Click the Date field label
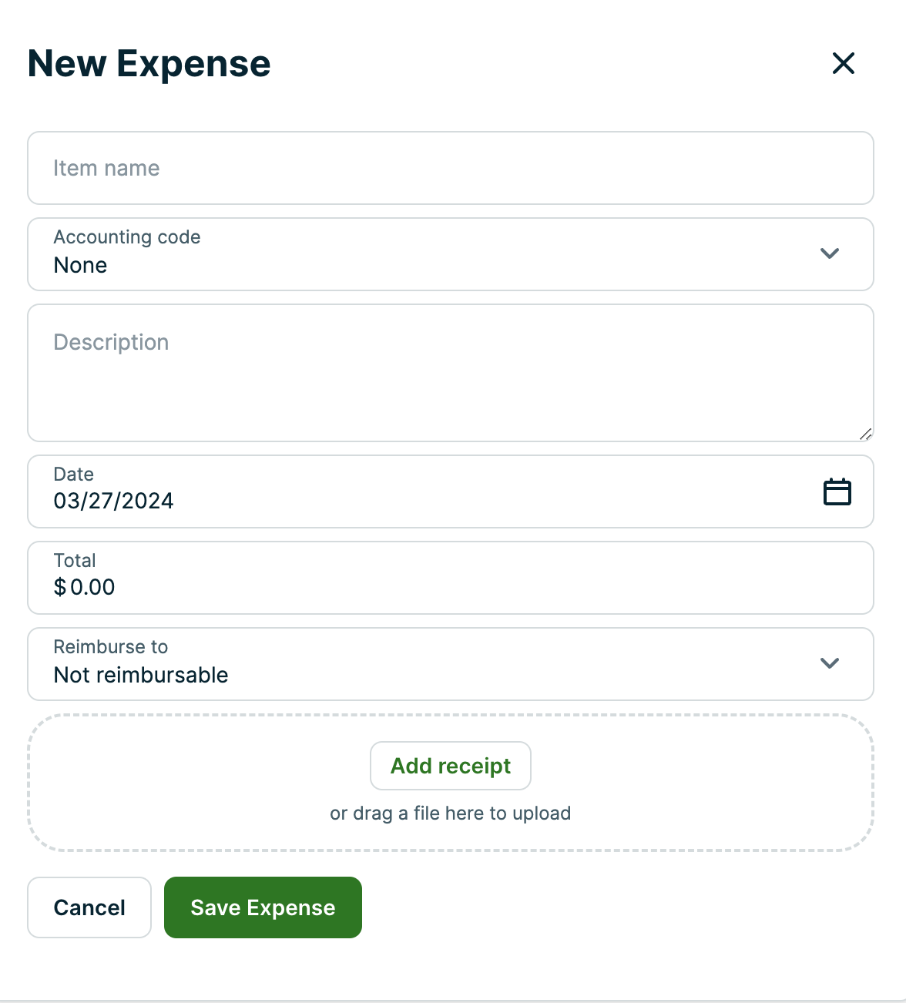Screen dimensions: 906x1003 [x=74, y=475]
